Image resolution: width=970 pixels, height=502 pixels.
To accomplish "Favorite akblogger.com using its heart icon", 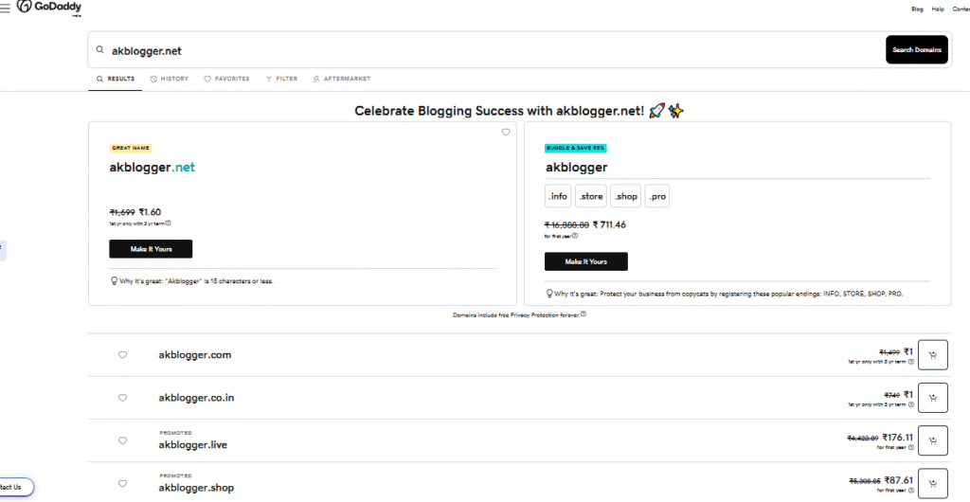I will 122,355.
